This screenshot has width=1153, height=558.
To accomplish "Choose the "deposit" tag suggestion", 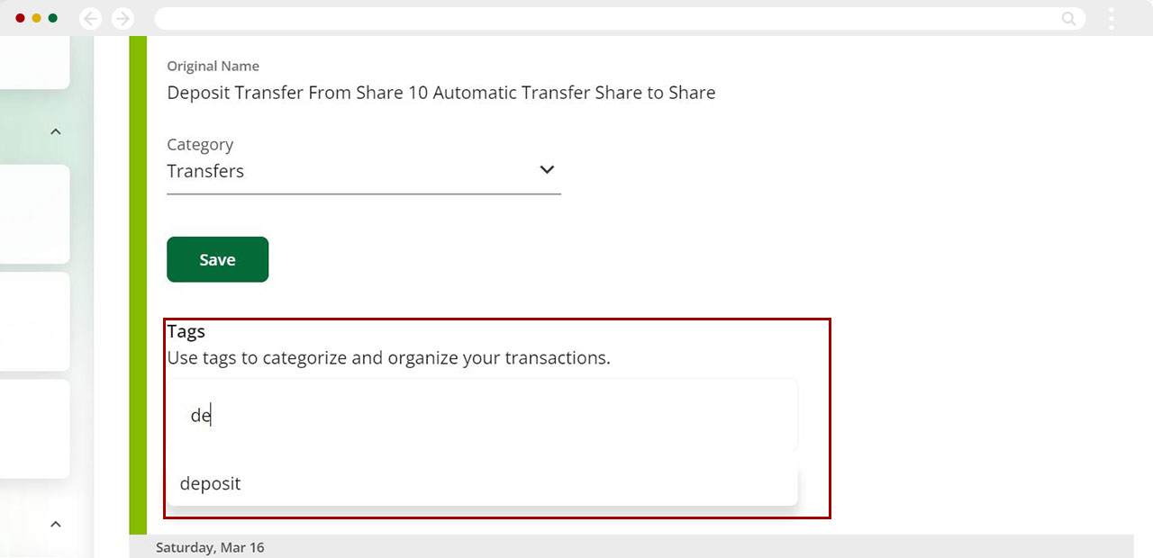I will 211,483.
